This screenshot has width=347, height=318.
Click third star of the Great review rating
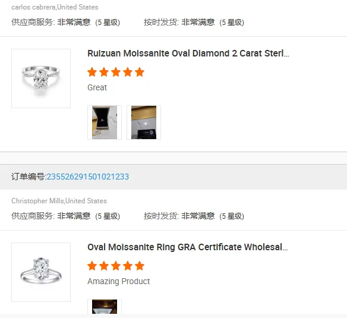click(116, 72)
